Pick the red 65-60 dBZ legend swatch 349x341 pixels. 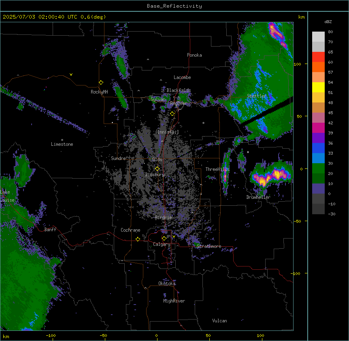pyautogui.click(x=318, y=57)
